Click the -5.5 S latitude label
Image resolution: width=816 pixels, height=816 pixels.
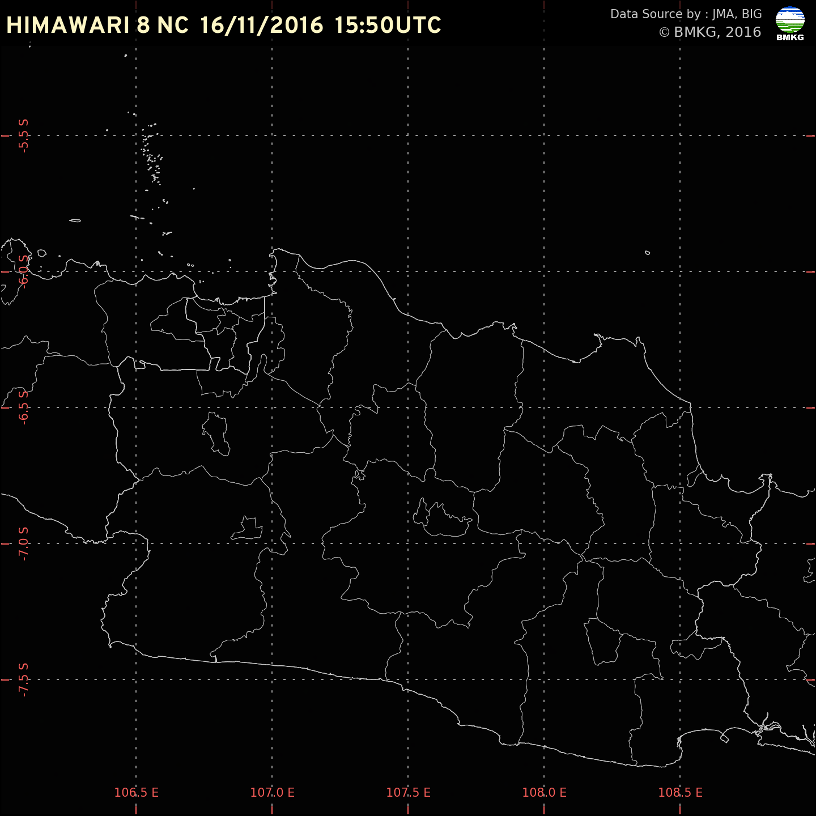(x=23, y=135)
